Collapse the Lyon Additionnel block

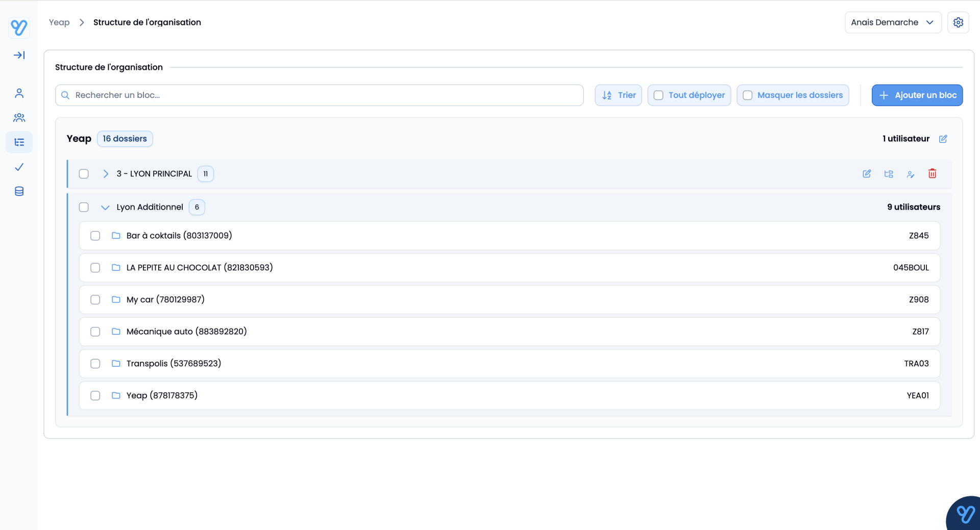coord(105,207)
